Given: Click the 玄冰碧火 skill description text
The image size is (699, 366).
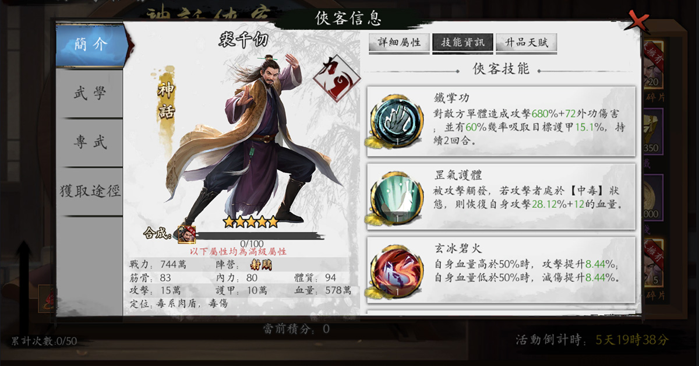Looking at the screenshot, I should (527, 271).
